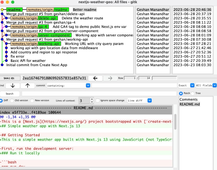Click the back navigation arrow
Screen dimensions: 217x170
point(95,78)
